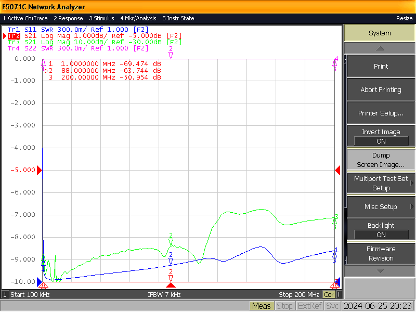Viewport: 416px width, 312px height.
Task: Click Abort Printing softkey
Action: [x=381, y=89]
